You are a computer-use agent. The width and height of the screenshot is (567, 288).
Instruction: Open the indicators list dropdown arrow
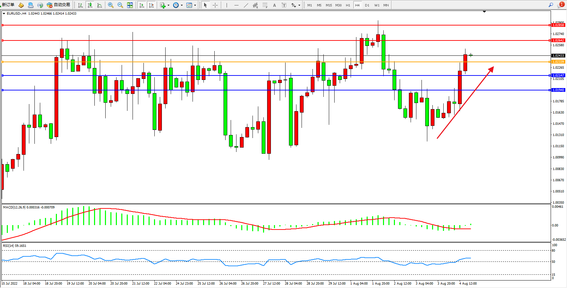coord(168,5)
